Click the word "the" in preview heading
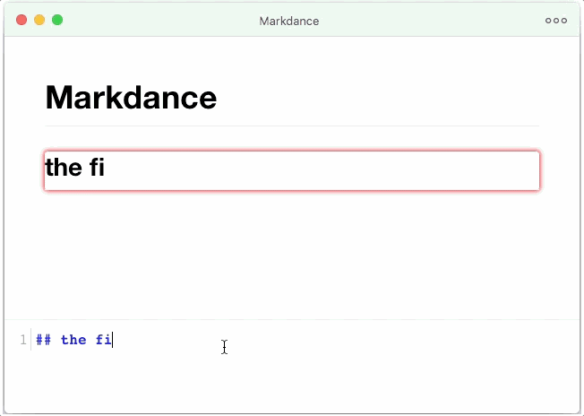The image size is (584, 416). click(64, 167)
